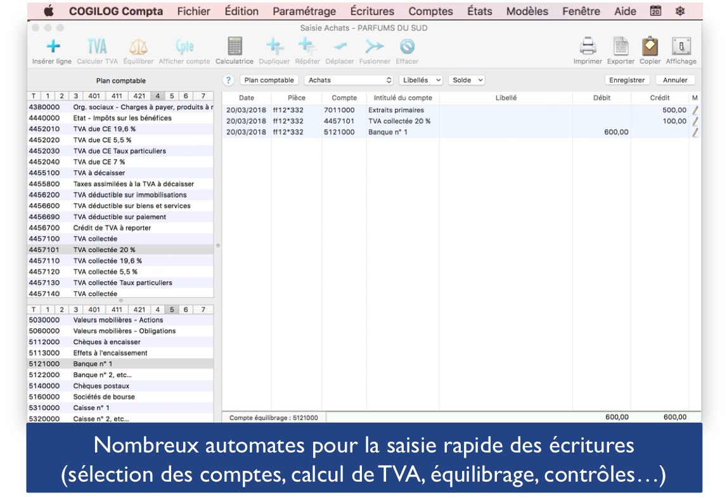This screenshot has height=500, width=727.
Task: Click the pencil icon on the 5121000 row
Action: pyautogui.click(x=695, y=132)
